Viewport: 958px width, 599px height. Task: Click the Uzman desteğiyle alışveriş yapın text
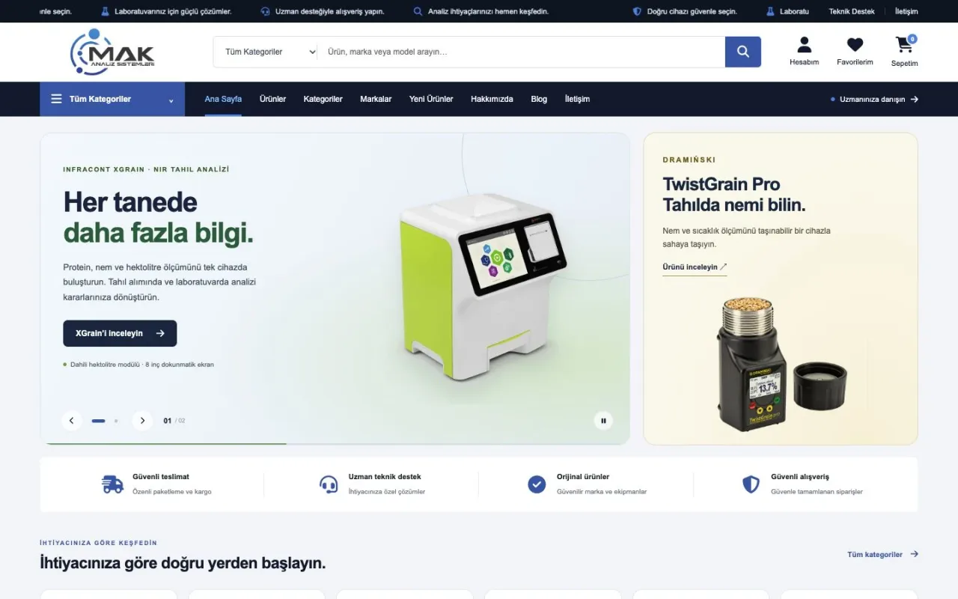point(329,11)
